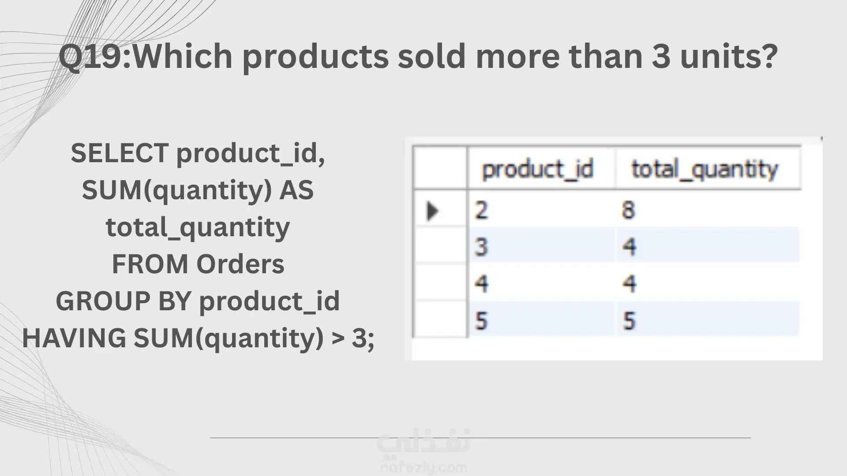Select row header of product 5 row
The image size is (847, 476).
(x=440, y=320)
